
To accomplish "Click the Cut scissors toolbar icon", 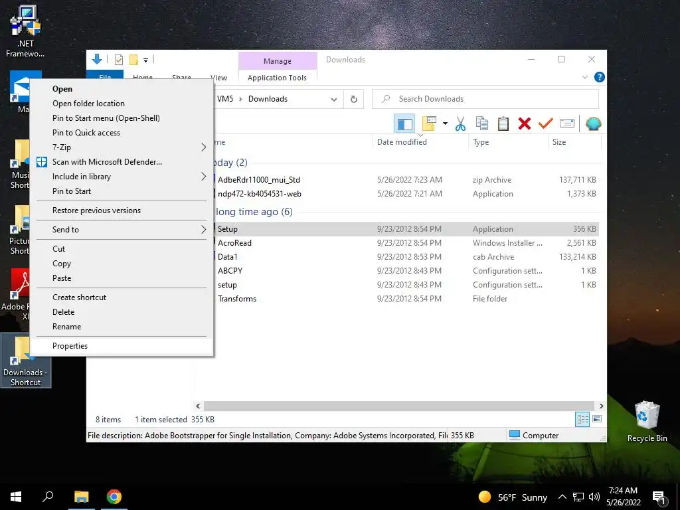I will click(x=460, y=124).
